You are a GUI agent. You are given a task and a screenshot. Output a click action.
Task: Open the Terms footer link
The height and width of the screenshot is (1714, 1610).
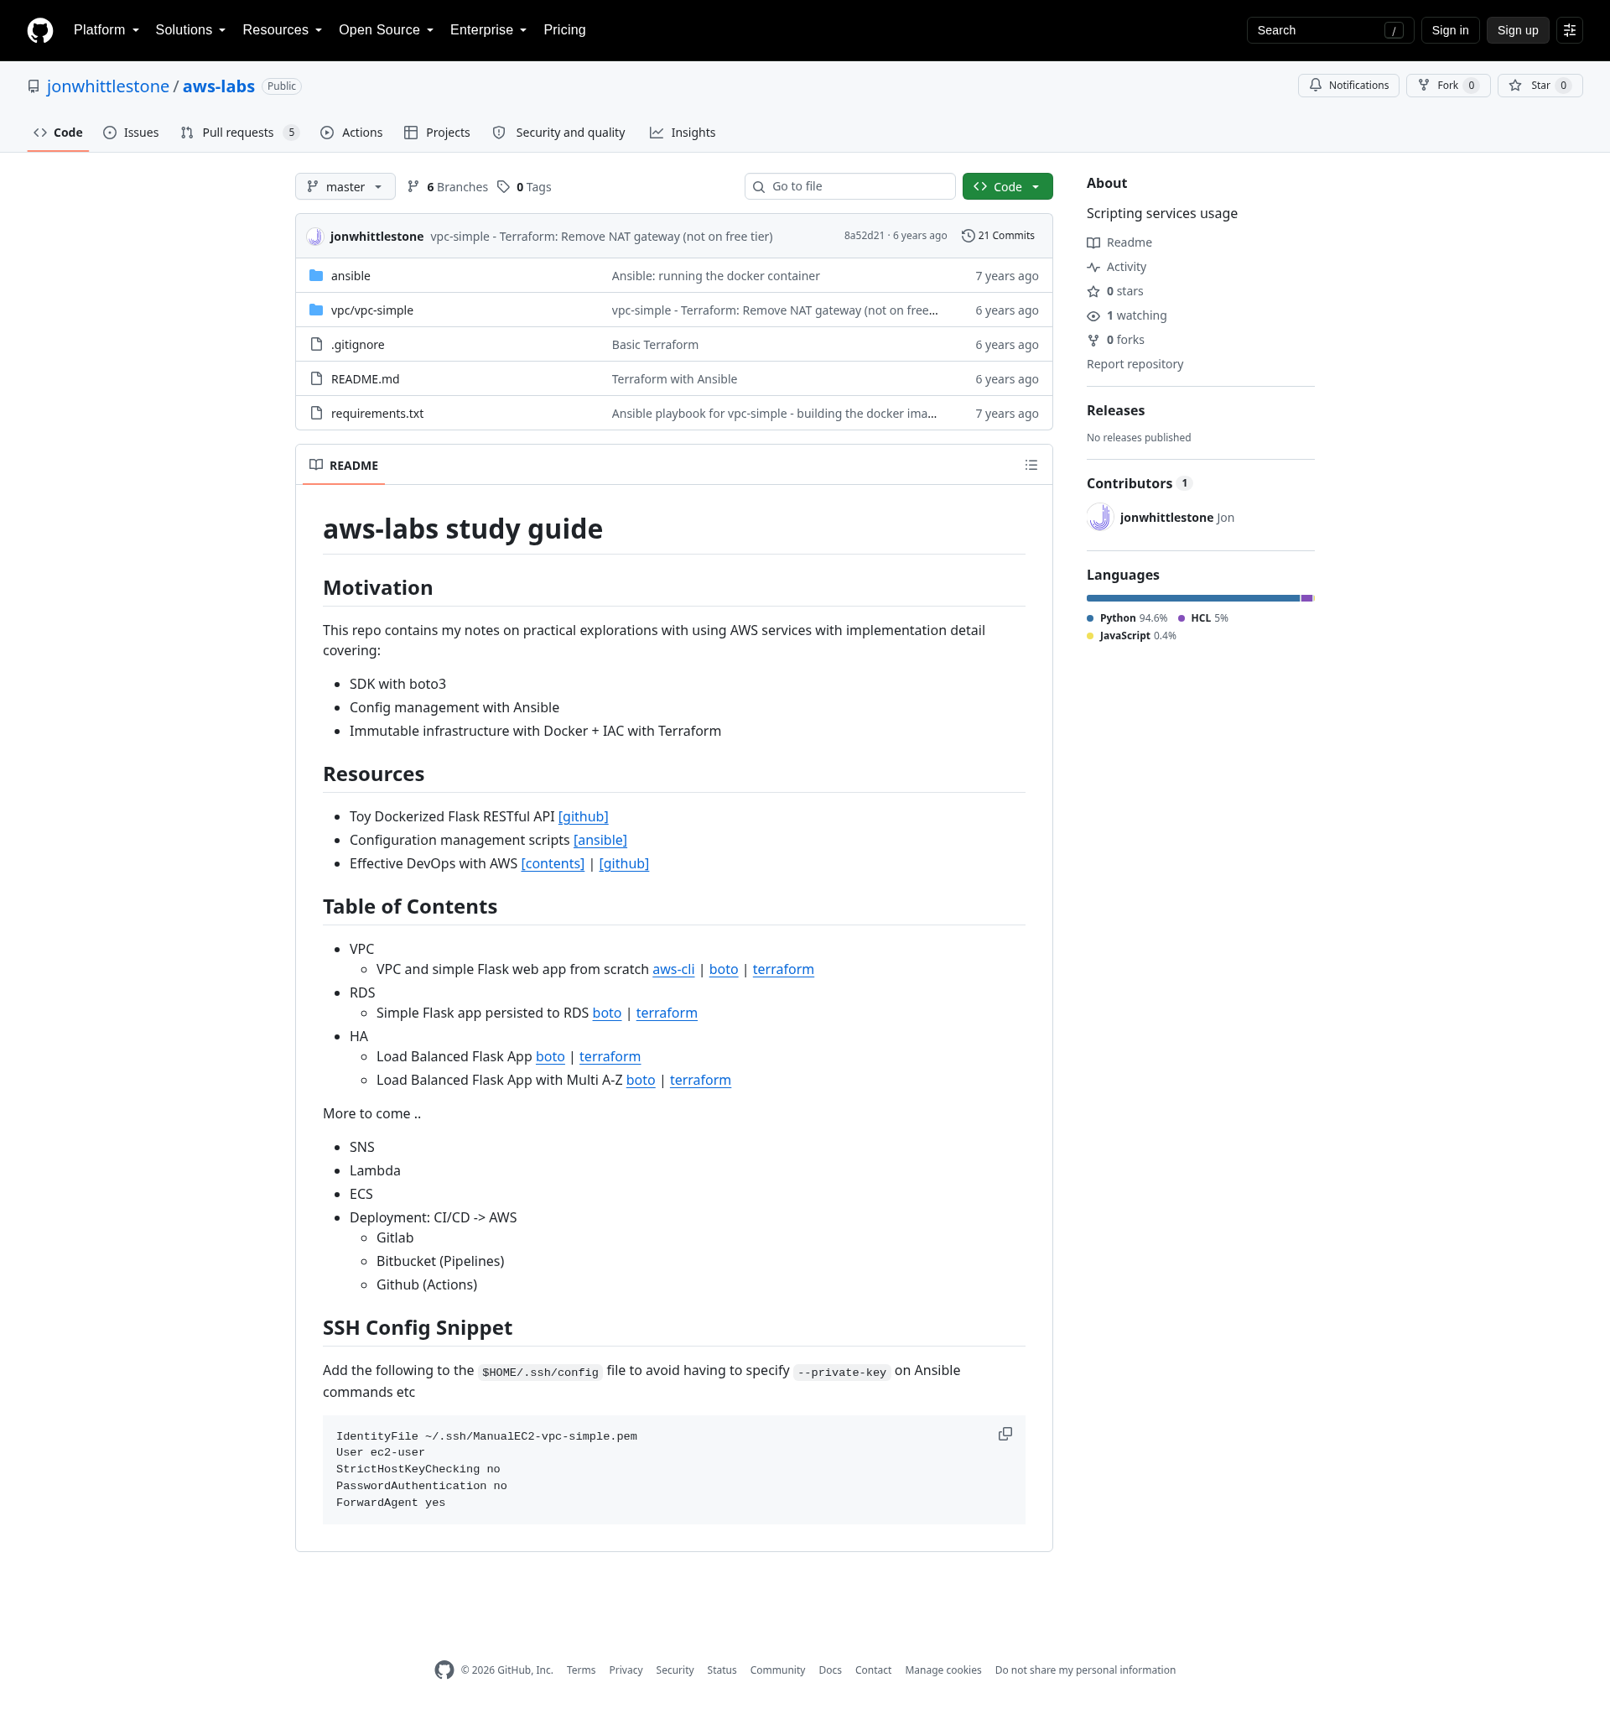[581, 1670]
